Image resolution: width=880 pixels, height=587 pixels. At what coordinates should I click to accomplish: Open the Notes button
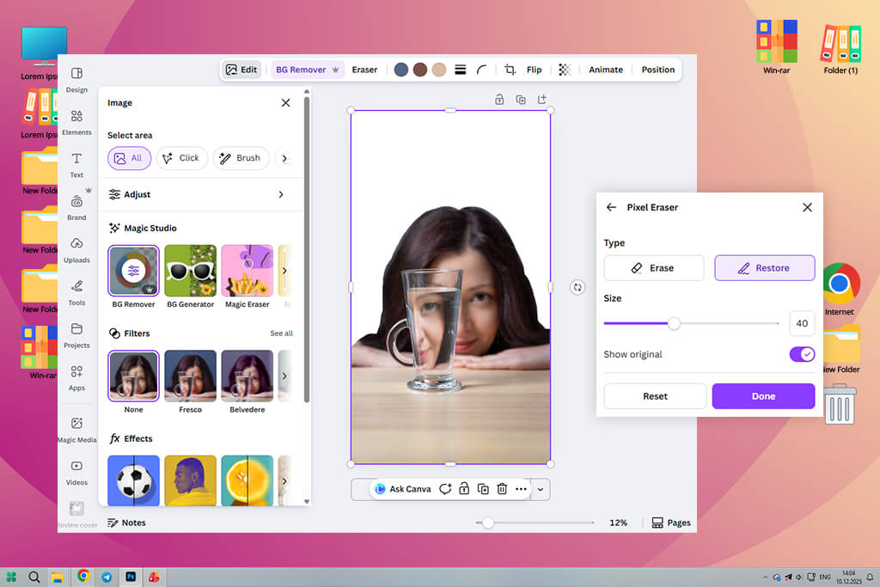[127, 523]
